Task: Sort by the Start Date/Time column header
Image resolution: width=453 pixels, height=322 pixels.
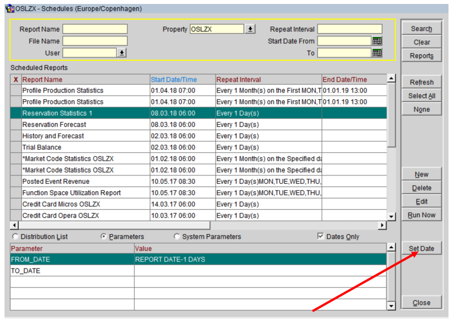Action: click(x=183, y=80)
